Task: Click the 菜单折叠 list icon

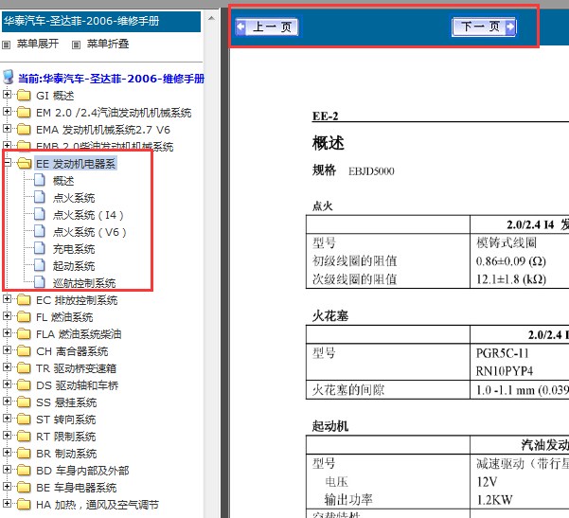Action: point(76,45)
